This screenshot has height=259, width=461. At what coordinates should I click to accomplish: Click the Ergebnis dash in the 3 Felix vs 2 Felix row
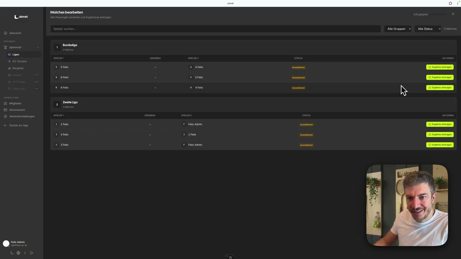click(x=150, y=135)
